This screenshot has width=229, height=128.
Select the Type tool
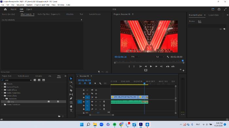[71, 110]
